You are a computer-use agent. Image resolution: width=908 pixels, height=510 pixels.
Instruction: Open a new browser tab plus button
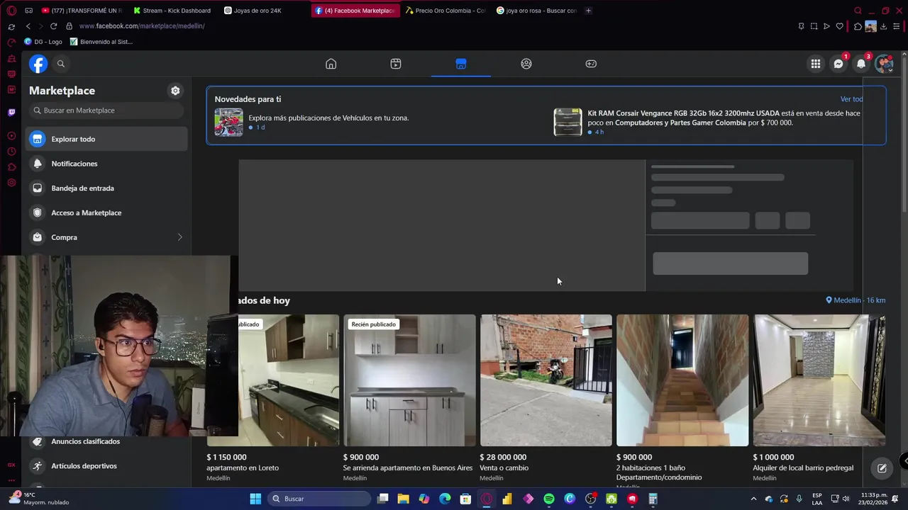pos(588,11)
